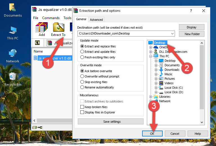This screenshot has width=216, height=146.
Task: Click WinRAR file list left scroll arrow
Action: [34, 121]
